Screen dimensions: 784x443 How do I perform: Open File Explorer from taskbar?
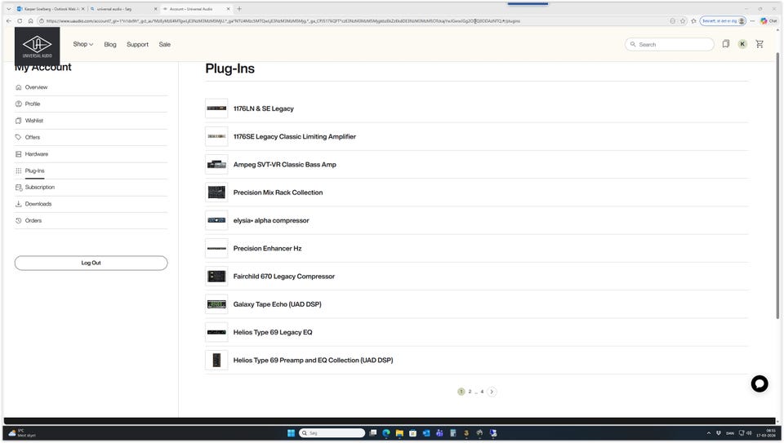[x=399, y=433]
